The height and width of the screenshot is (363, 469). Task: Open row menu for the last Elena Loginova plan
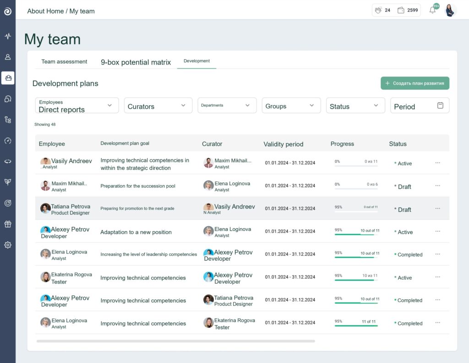click(437, 323)
